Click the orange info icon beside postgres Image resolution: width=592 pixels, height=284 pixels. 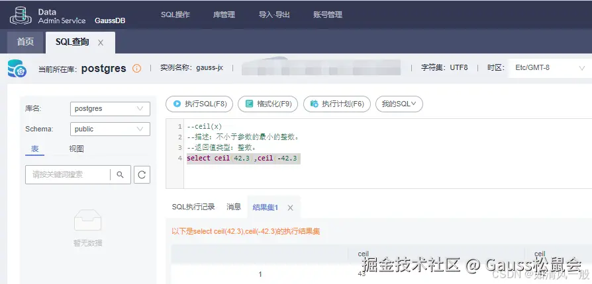tap(136, 68)
